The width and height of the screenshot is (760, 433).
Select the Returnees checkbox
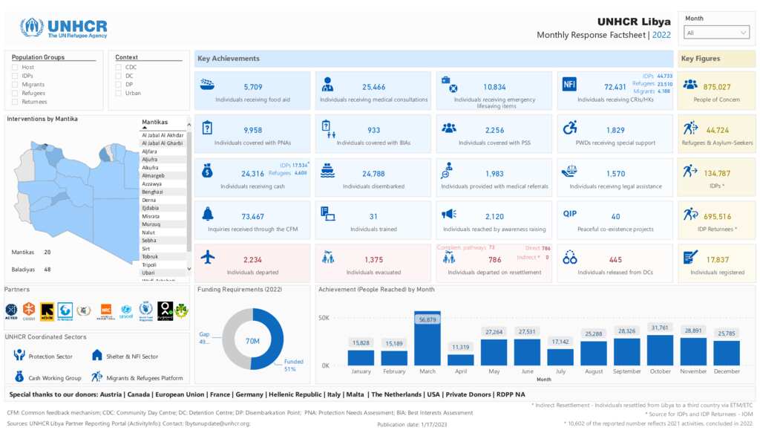[15, 102]
